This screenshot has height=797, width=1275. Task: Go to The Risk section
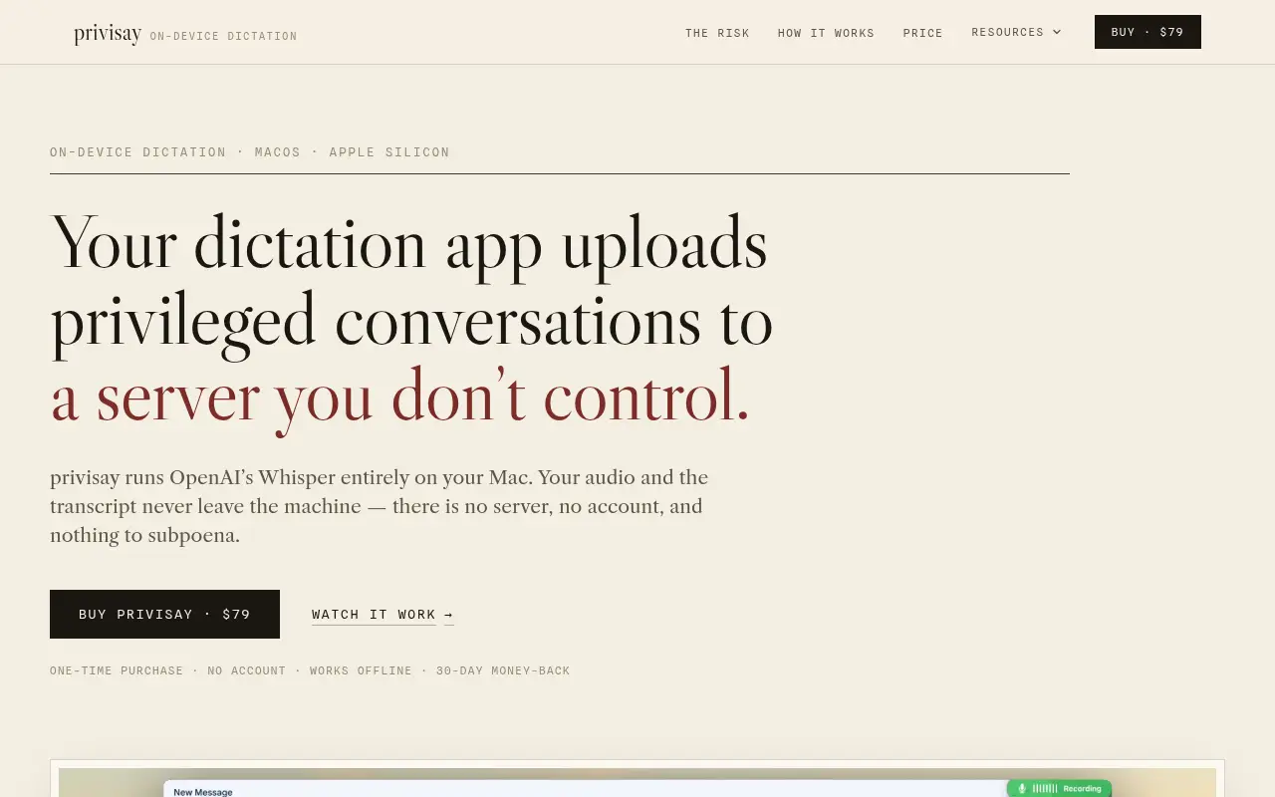point(717,33)
